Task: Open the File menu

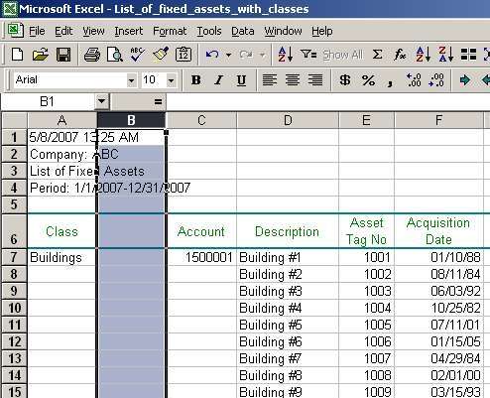Action: pyautogui.click(x=37, y=31)
